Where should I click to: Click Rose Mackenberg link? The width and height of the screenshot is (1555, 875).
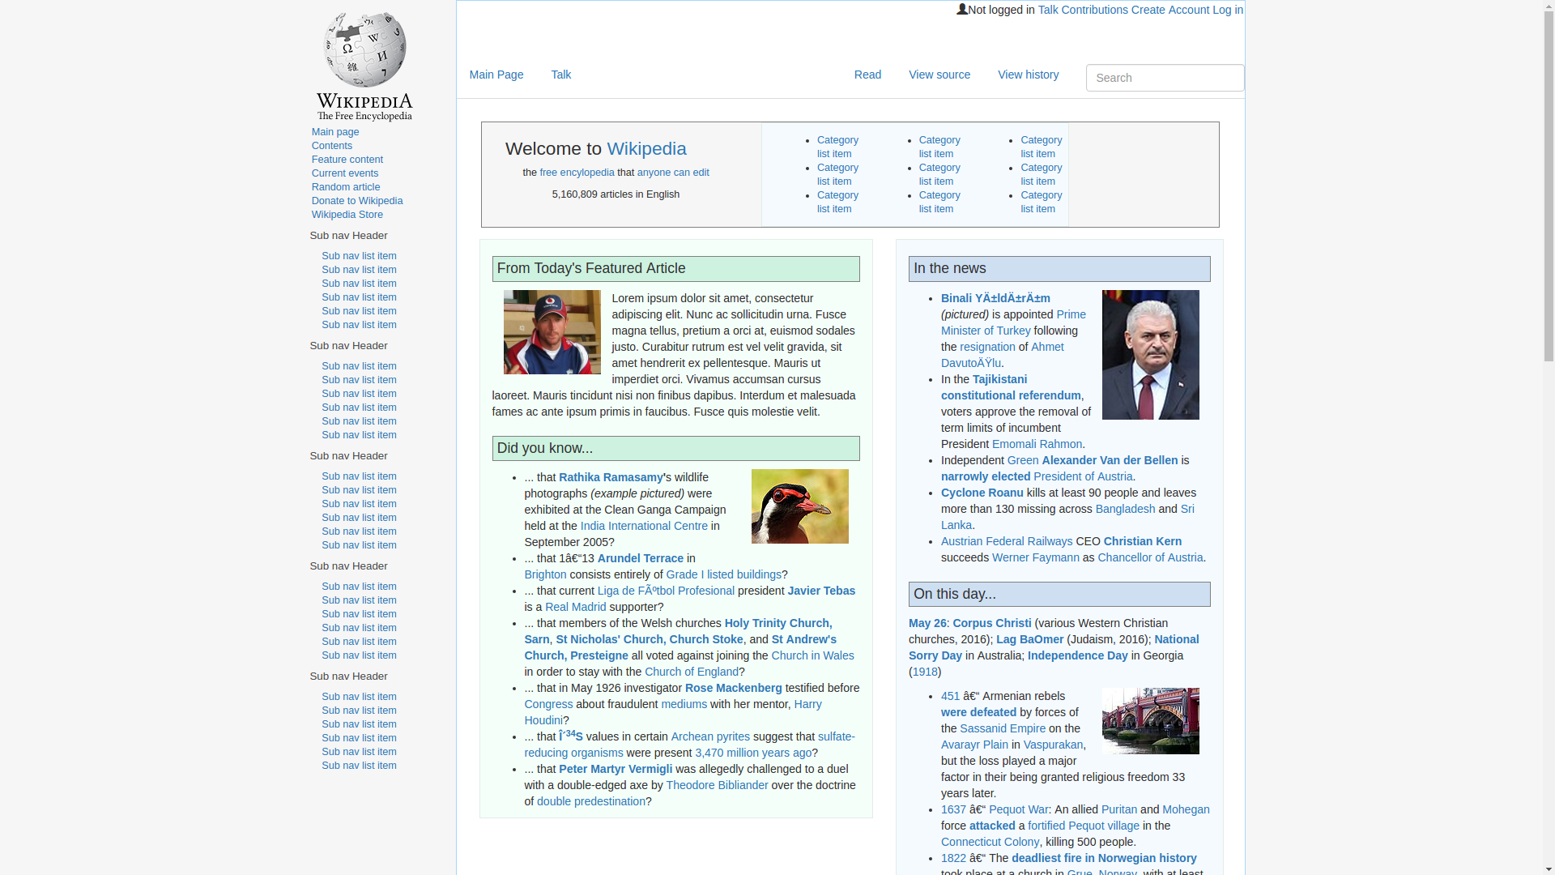click(734, 688)
